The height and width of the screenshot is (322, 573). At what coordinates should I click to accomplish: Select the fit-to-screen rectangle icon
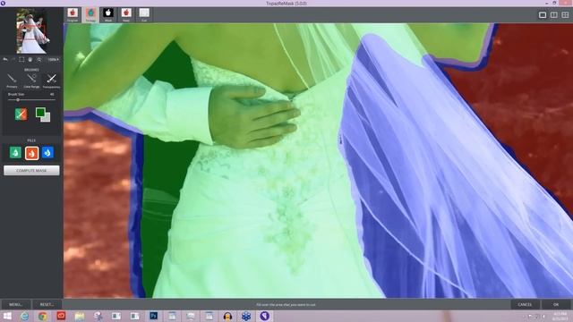21,60
